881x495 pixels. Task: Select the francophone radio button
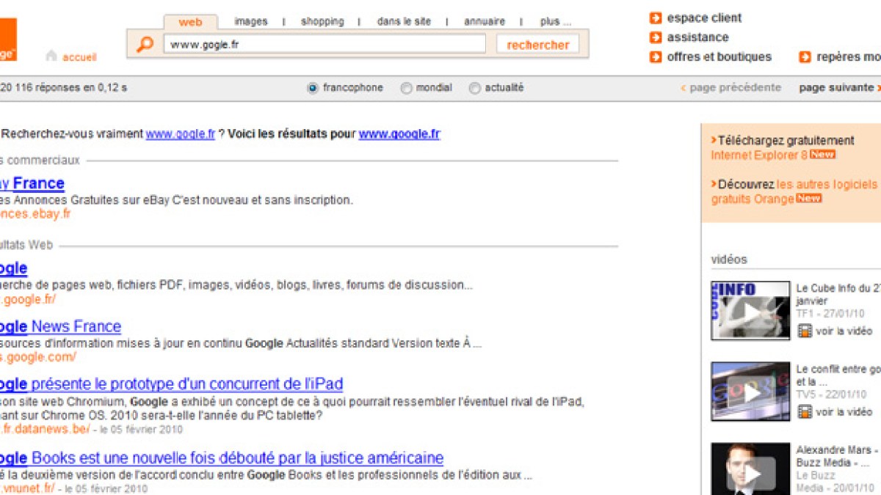tap(313, 88)
